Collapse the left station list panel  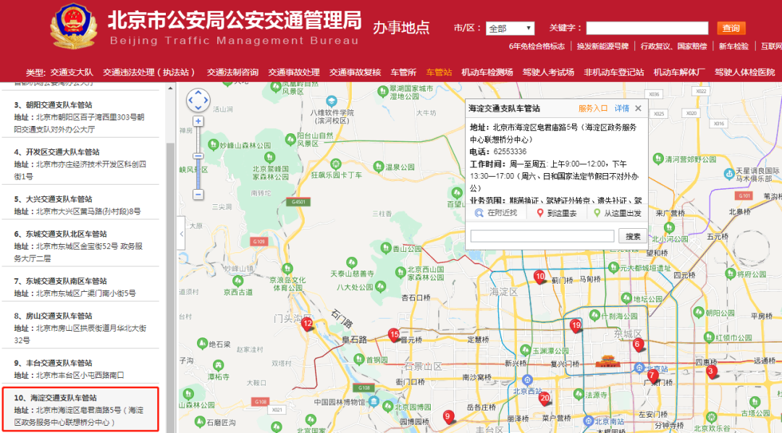pos(181,234)
